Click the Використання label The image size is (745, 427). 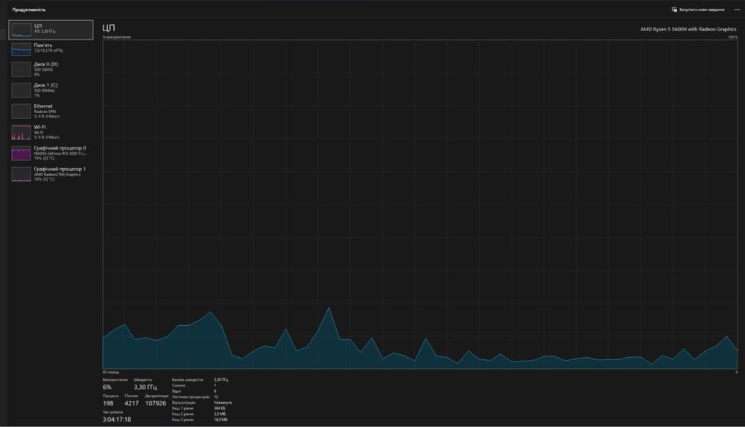115,379
